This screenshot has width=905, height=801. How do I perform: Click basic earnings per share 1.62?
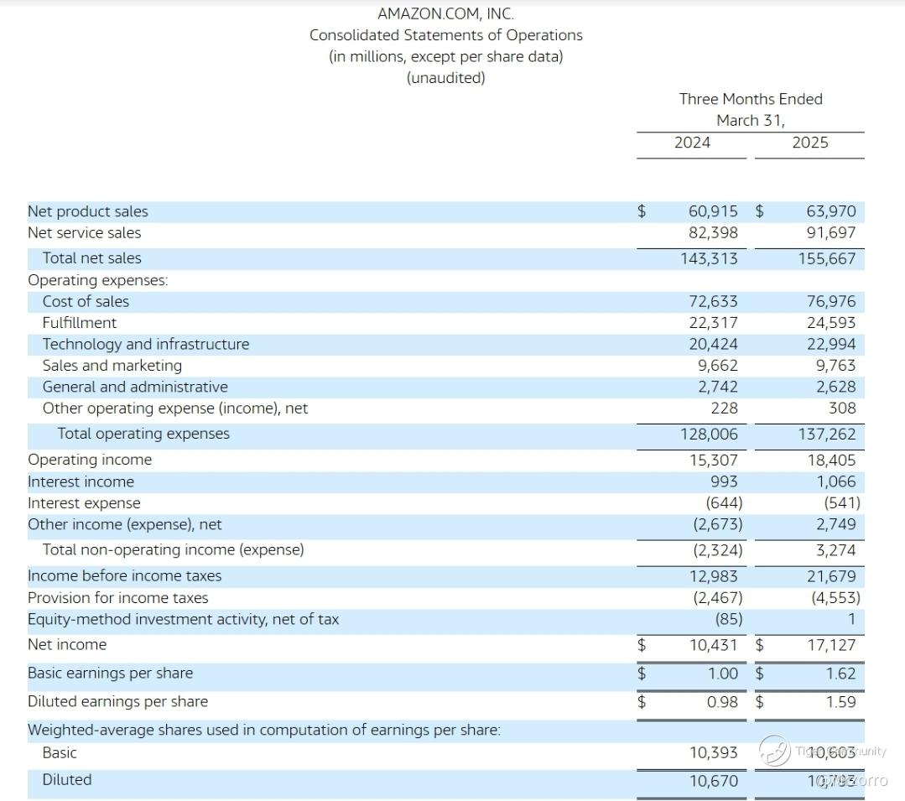(x=840, y=674)
